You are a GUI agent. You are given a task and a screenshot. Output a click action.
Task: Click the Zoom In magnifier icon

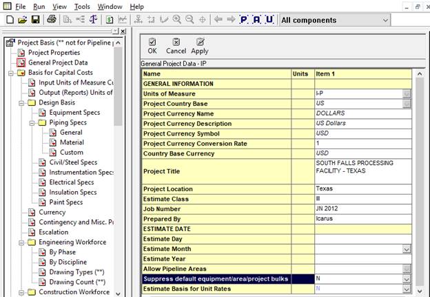(x=177, y=20)
